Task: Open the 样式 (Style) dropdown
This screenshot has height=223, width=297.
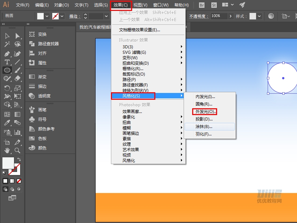Action: tap(259, 16)
